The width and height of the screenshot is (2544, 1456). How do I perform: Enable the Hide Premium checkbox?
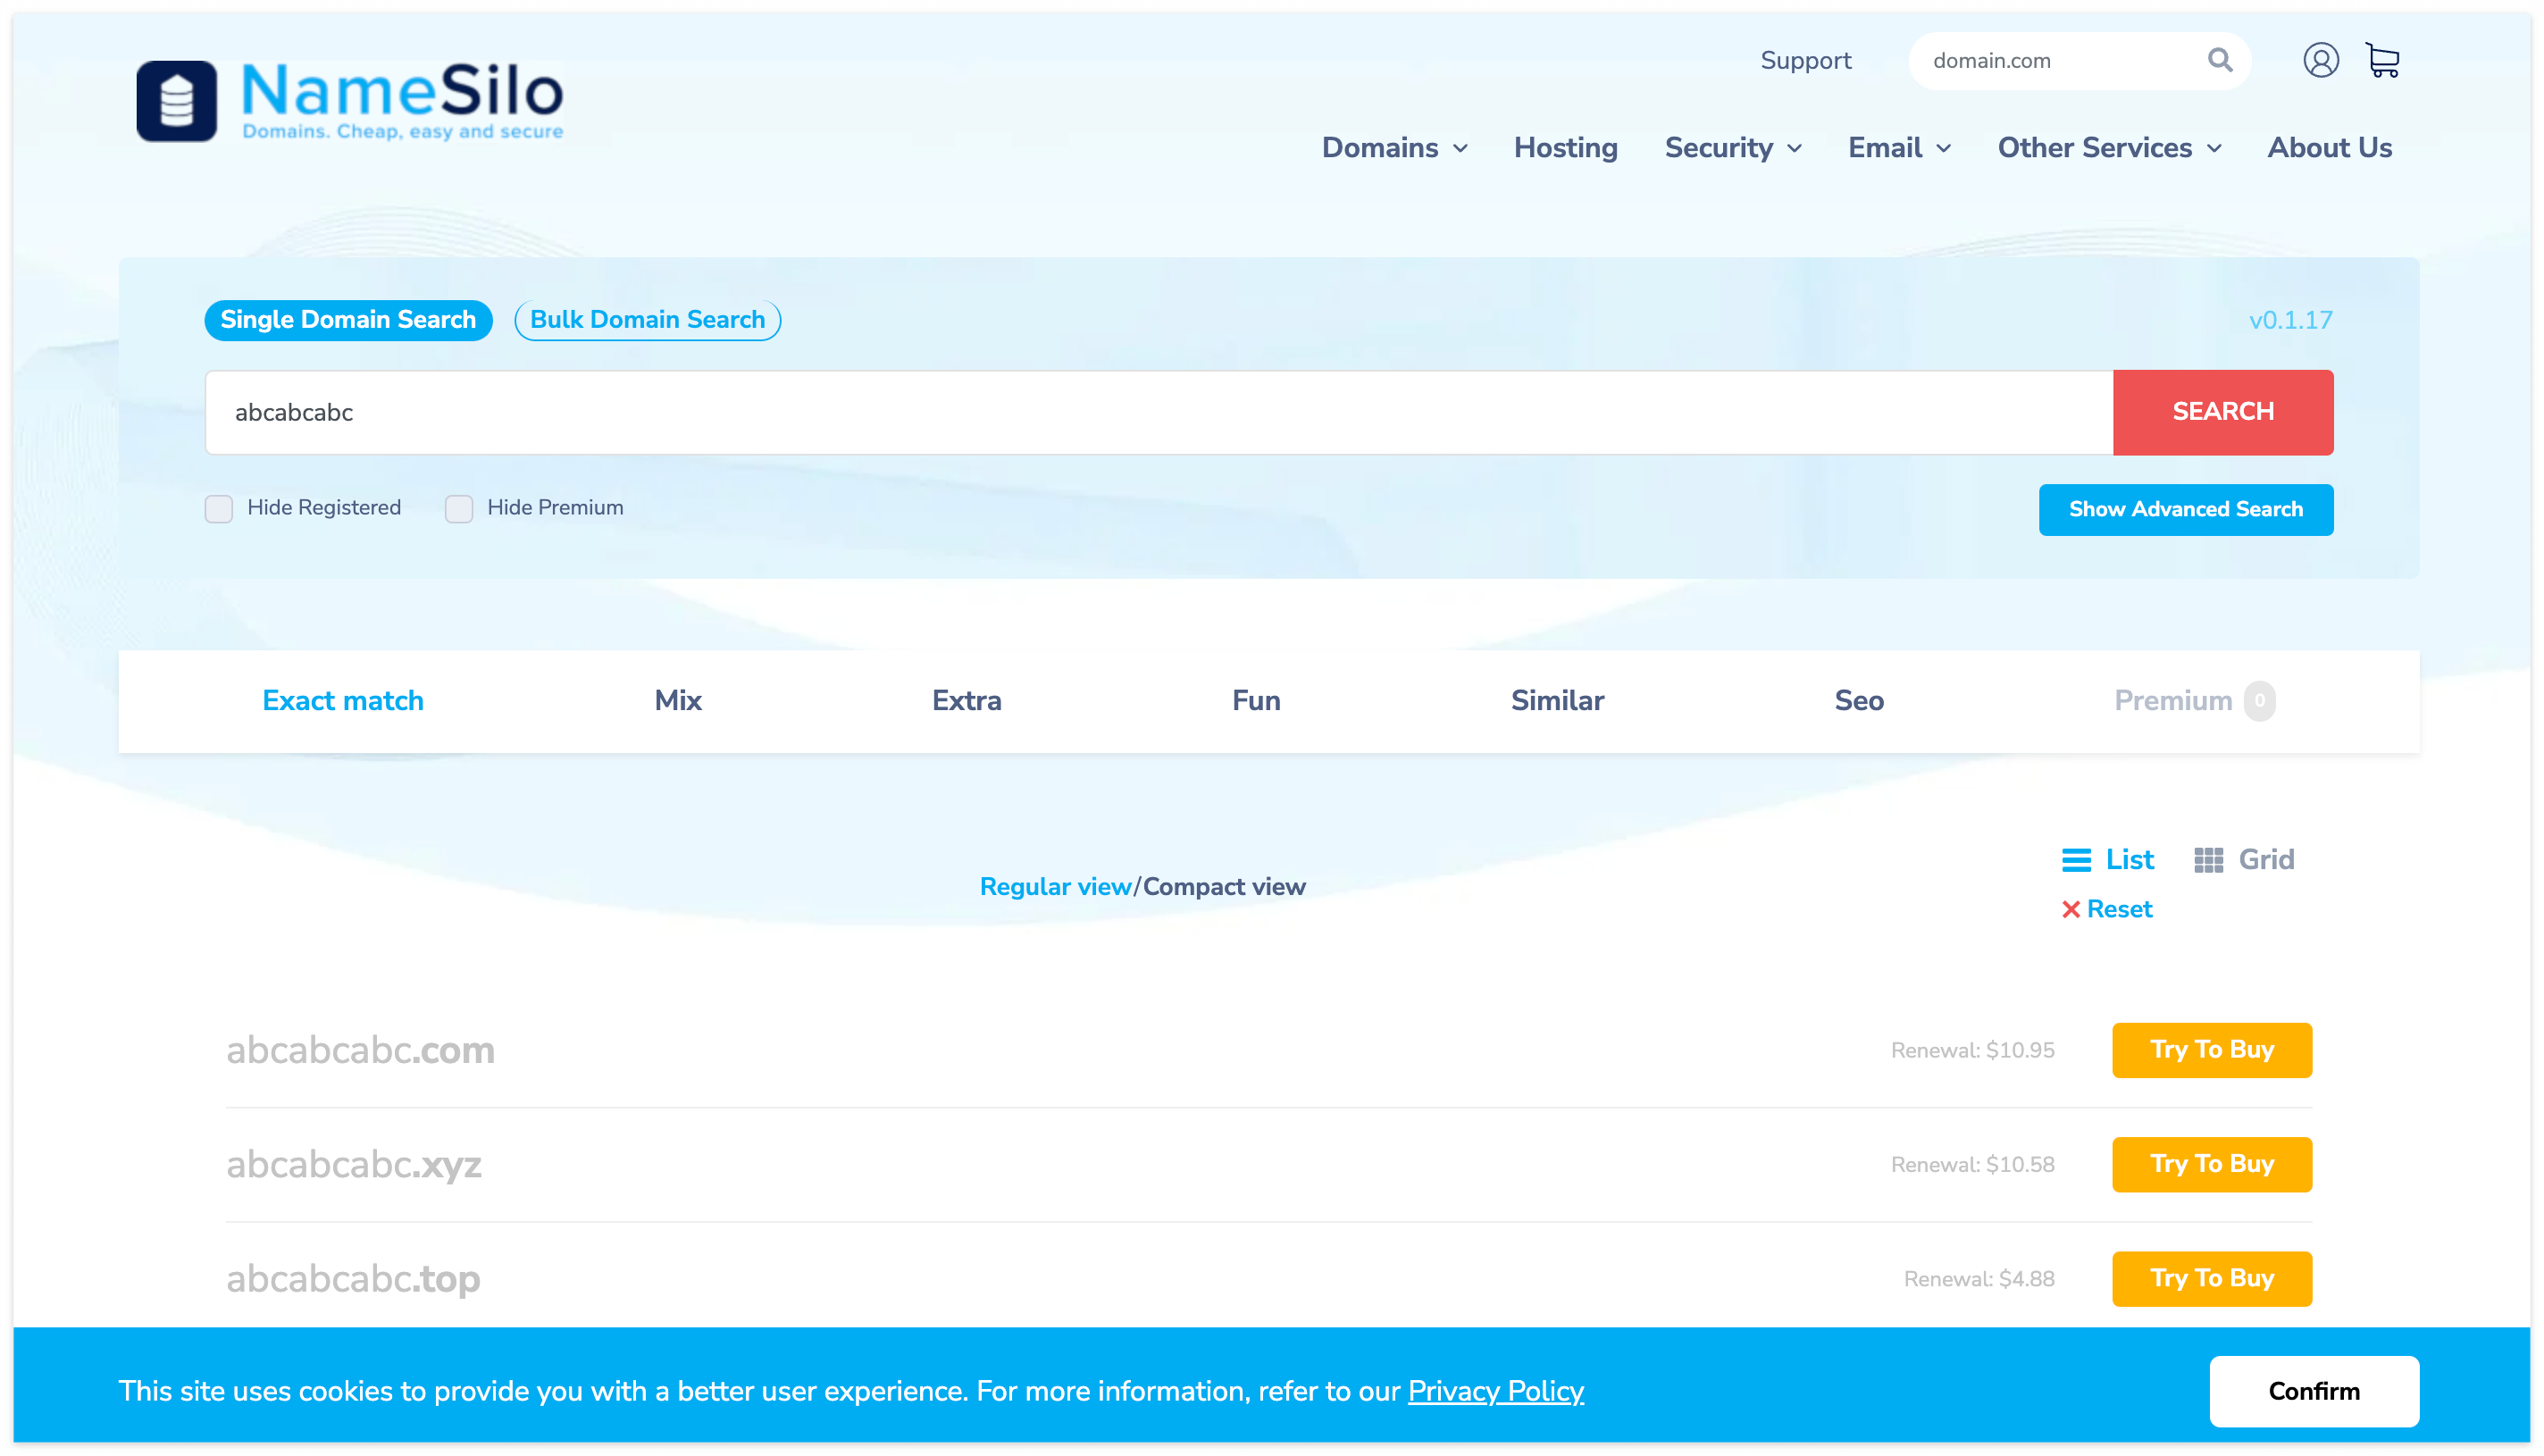[x=459, y=508]
